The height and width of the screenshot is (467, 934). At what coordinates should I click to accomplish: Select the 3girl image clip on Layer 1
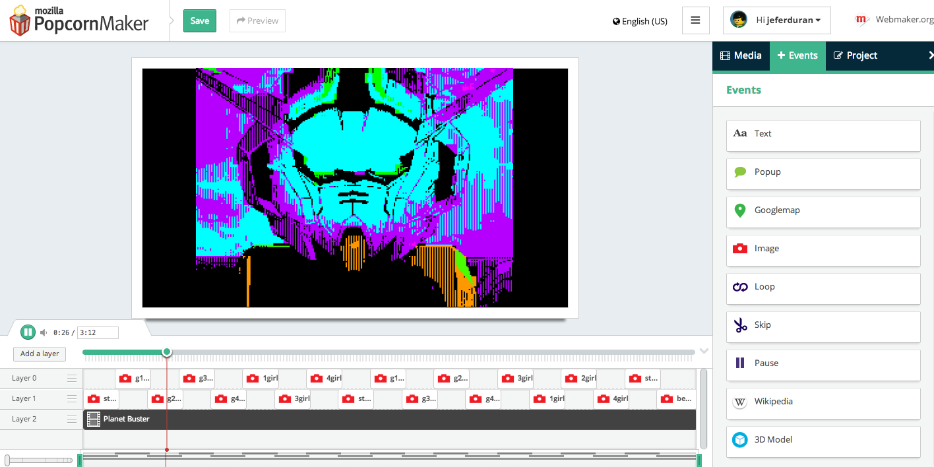coord(293,399)
